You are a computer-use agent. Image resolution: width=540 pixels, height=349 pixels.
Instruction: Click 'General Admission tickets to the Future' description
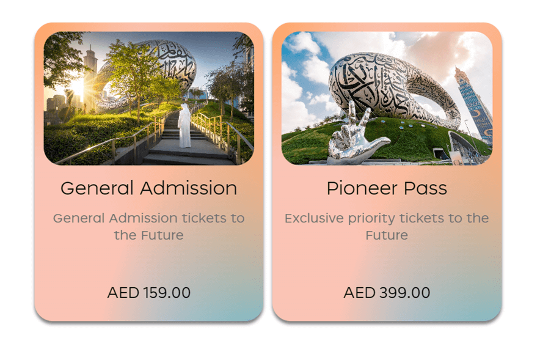coord(149,226)
